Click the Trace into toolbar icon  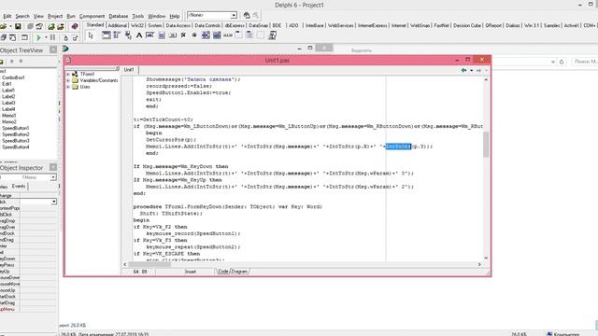tap(65, 37)
